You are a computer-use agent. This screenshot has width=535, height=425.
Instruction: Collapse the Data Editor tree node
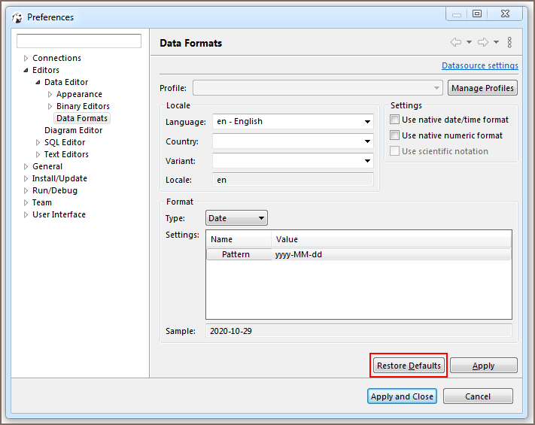(38, 82)
